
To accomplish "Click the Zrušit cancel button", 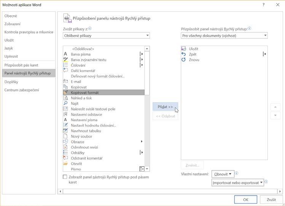I will [271, 200].
